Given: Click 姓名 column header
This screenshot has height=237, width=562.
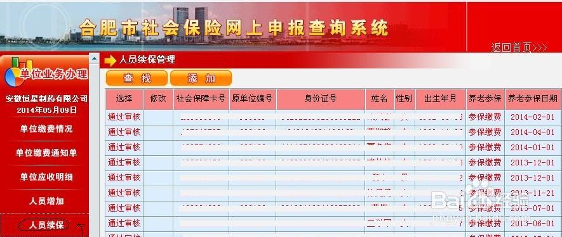Looking at the screenshot, I should [380, 99].
